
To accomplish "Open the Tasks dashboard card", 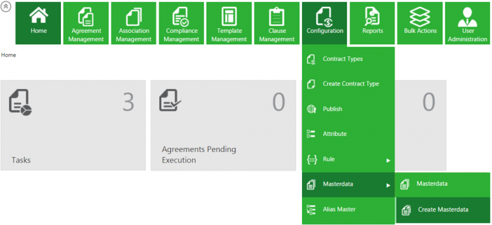I will tap(73, 126).
